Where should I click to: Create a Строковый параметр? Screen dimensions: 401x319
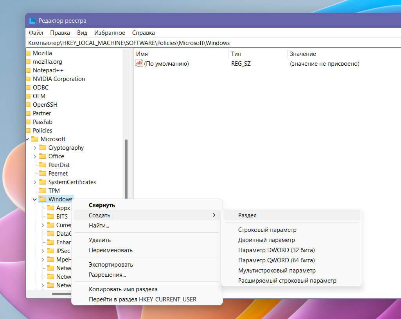point(292,230)
